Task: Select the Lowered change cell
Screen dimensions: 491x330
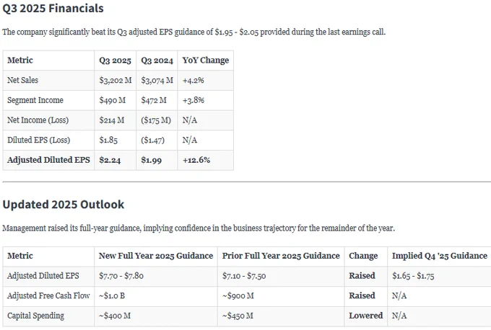Action: [366, 316]
